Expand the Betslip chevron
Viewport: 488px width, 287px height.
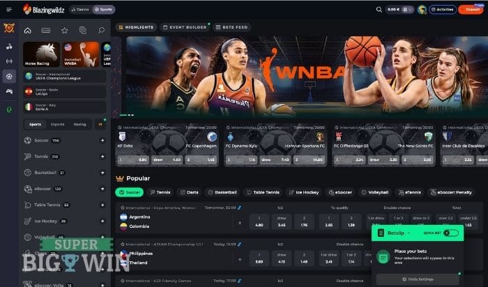coord(409,233)
